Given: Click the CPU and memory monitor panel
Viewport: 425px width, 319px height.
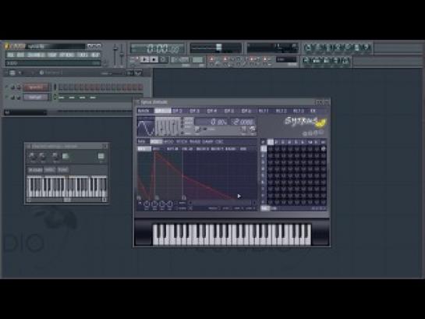Looking at the screenshot, I should (x=272, y=48).
